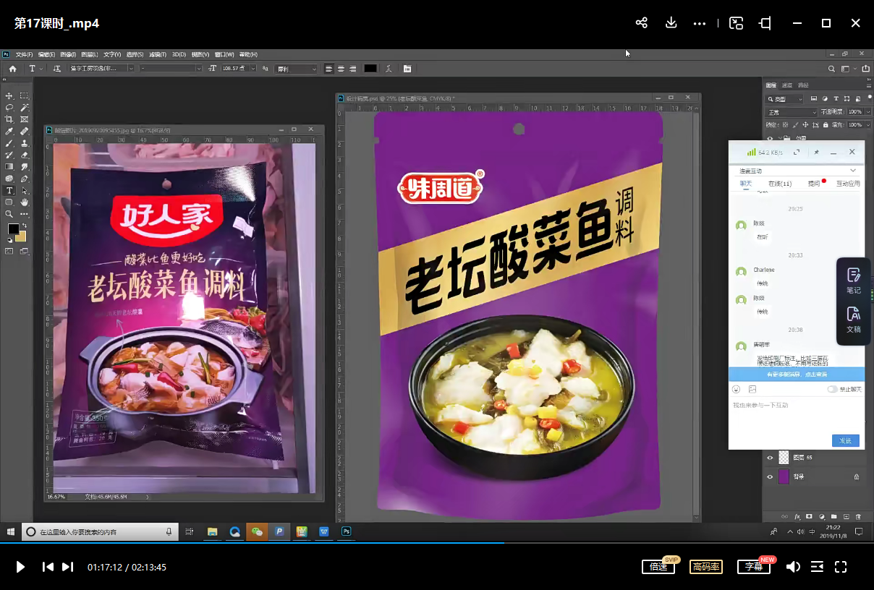Click the delete layer trash icon
The width and height of the screenshot is (874, 590).
coord(858,517)
